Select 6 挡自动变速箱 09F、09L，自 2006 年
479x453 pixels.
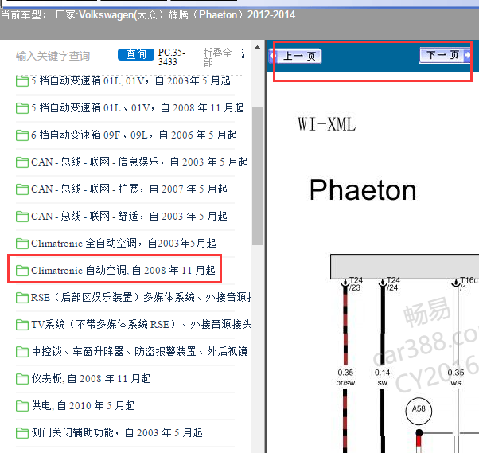(x=134, y=135)
